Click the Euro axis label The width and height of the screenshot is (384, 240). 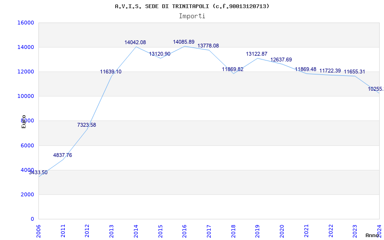24,122
